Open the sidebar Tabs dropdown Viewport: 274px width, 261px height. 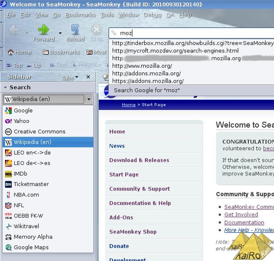tap(70, 78)
